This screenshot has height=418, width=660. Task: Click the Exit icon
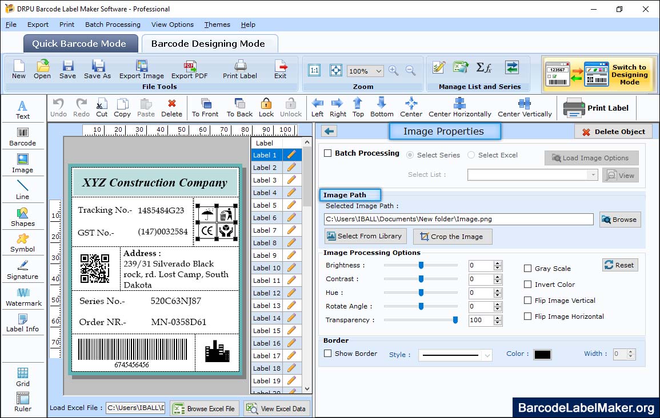coord(281,70)
